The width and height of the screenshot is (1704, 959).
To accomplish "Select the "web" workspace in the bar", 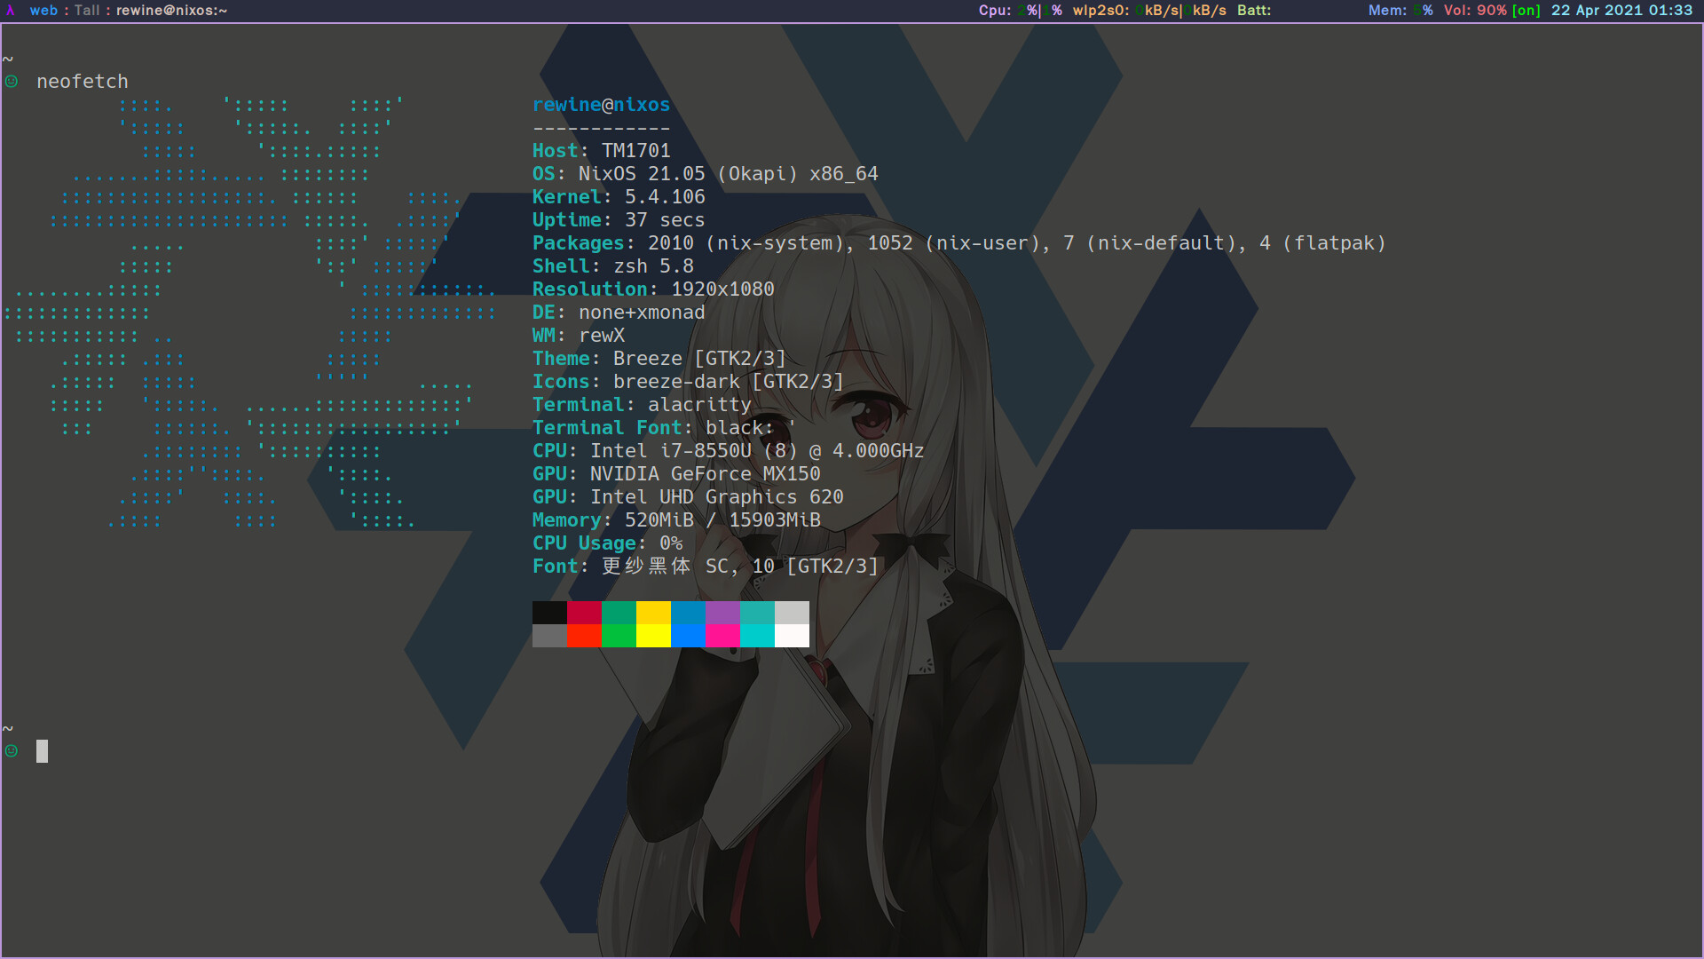I will 43,11.
